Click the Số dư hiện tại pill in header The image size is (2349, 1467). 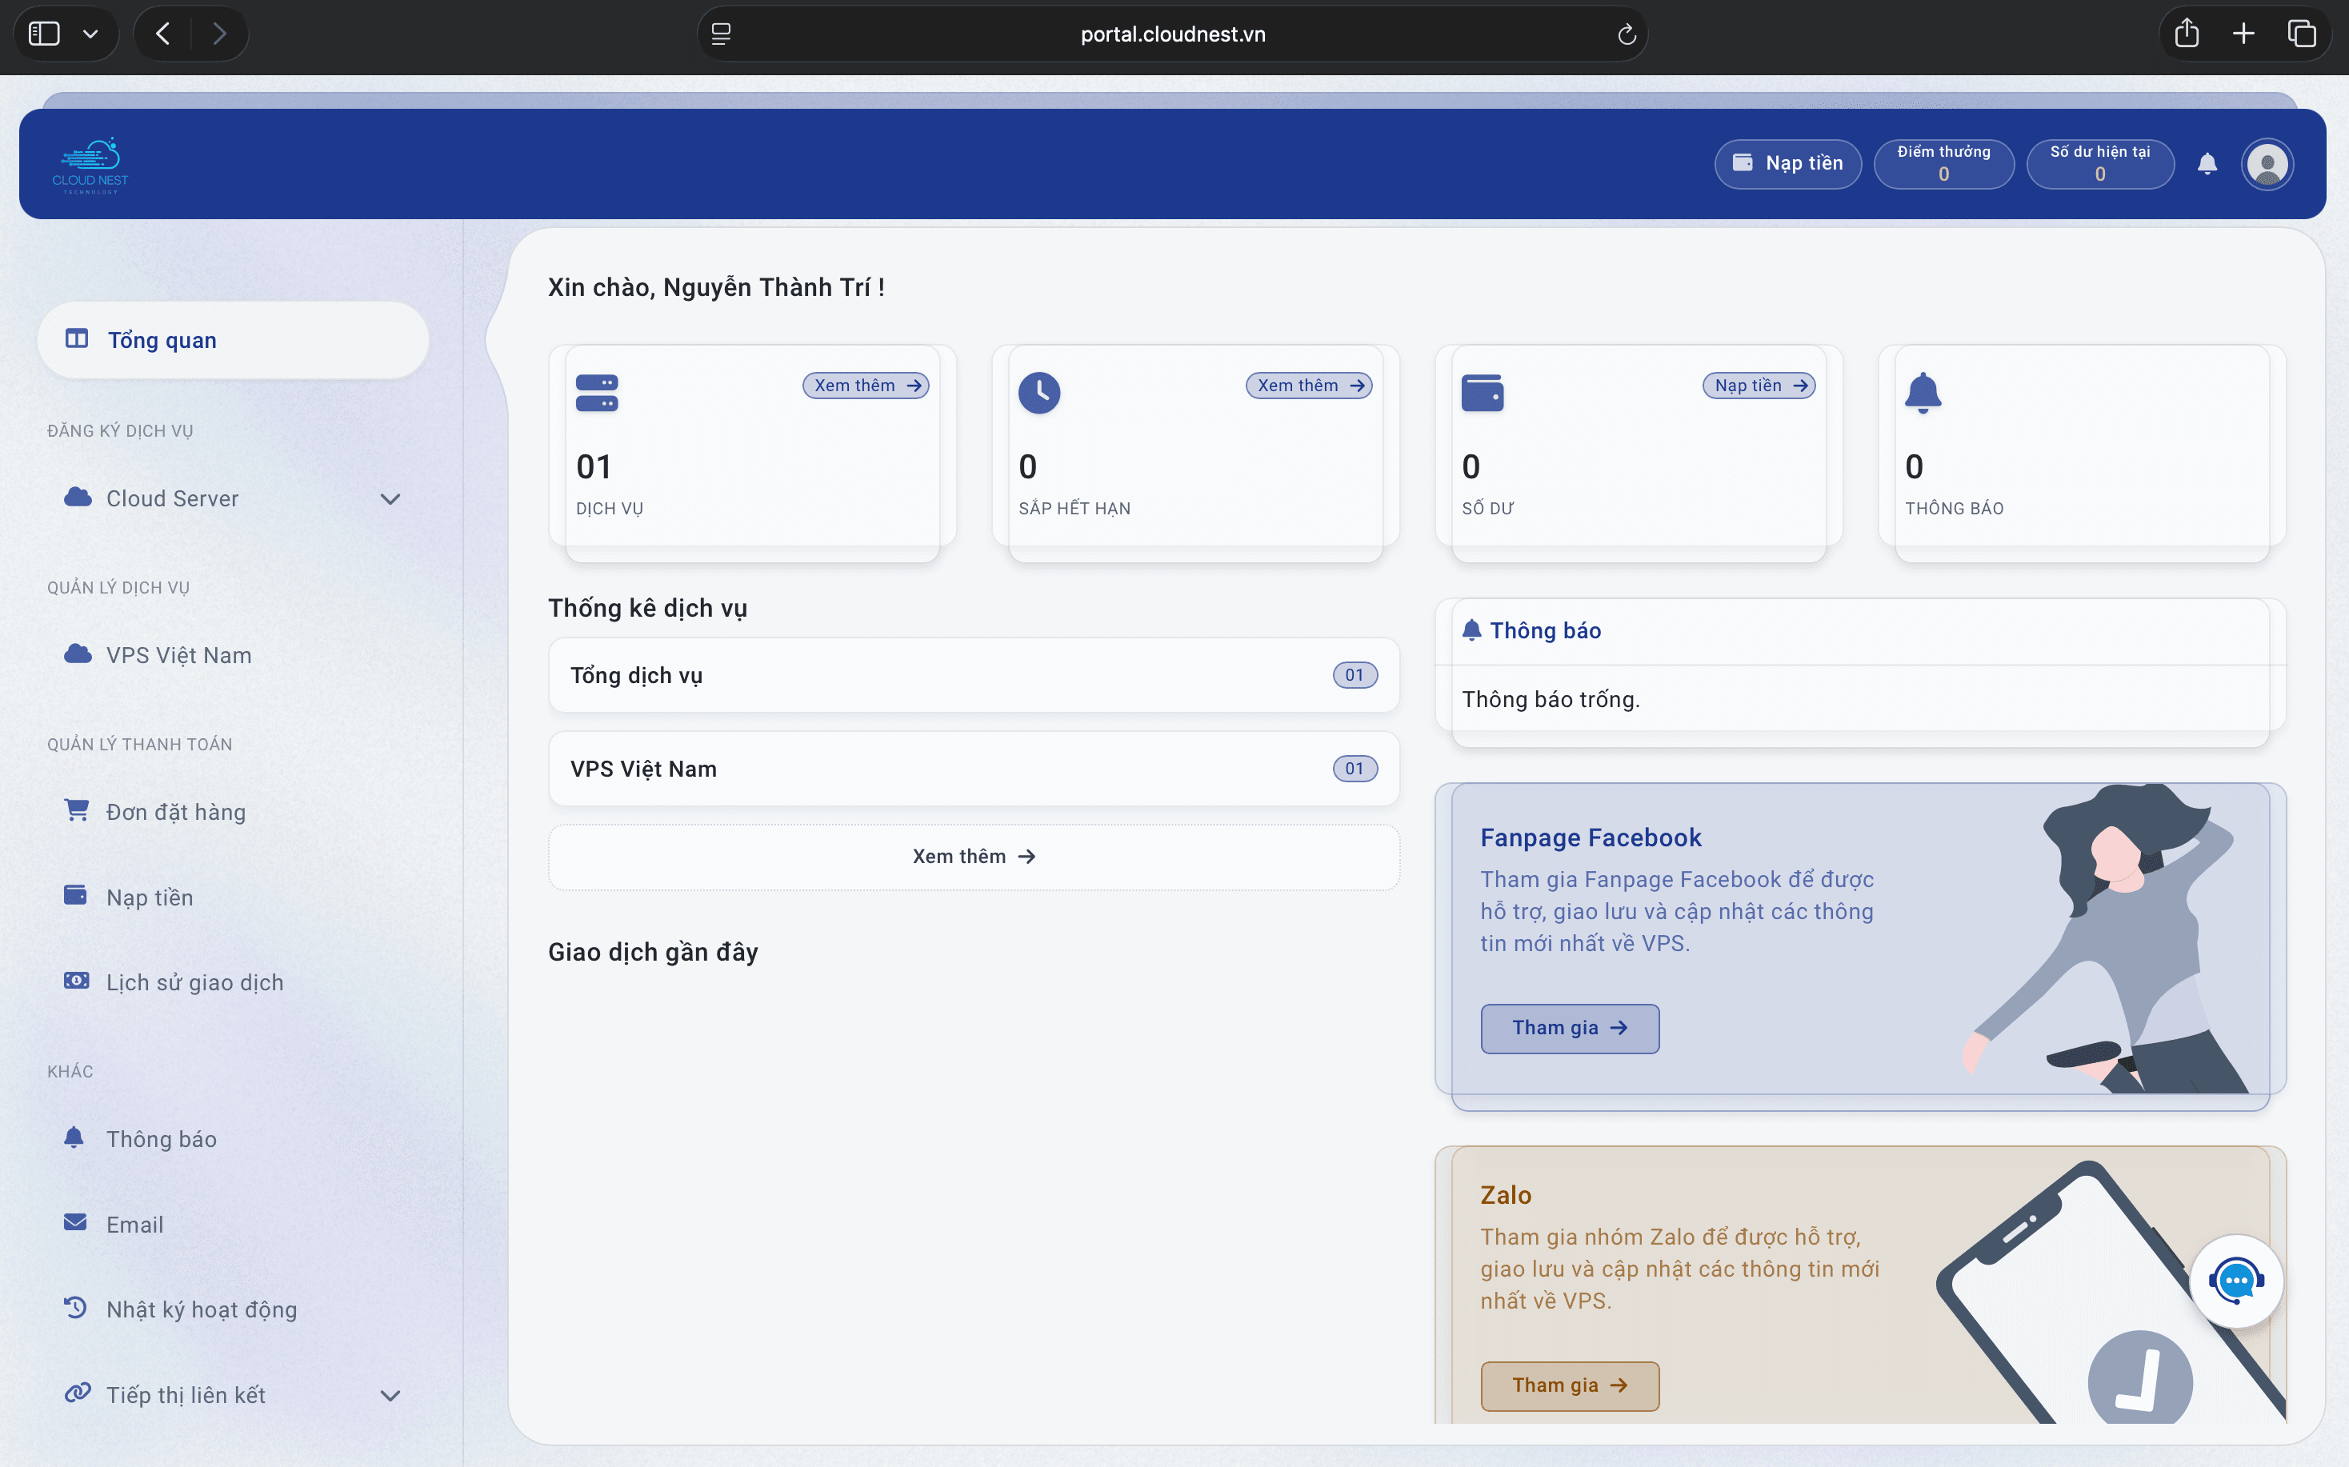2099,163
